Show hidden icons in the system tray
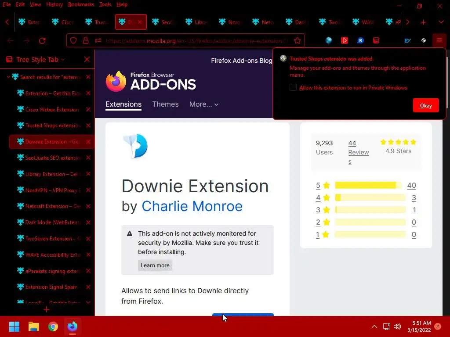 [374, 326]
